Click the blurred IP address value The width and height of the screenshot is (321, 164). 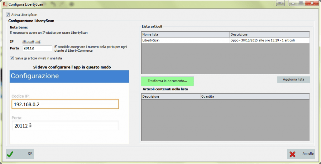click(32, 42)
